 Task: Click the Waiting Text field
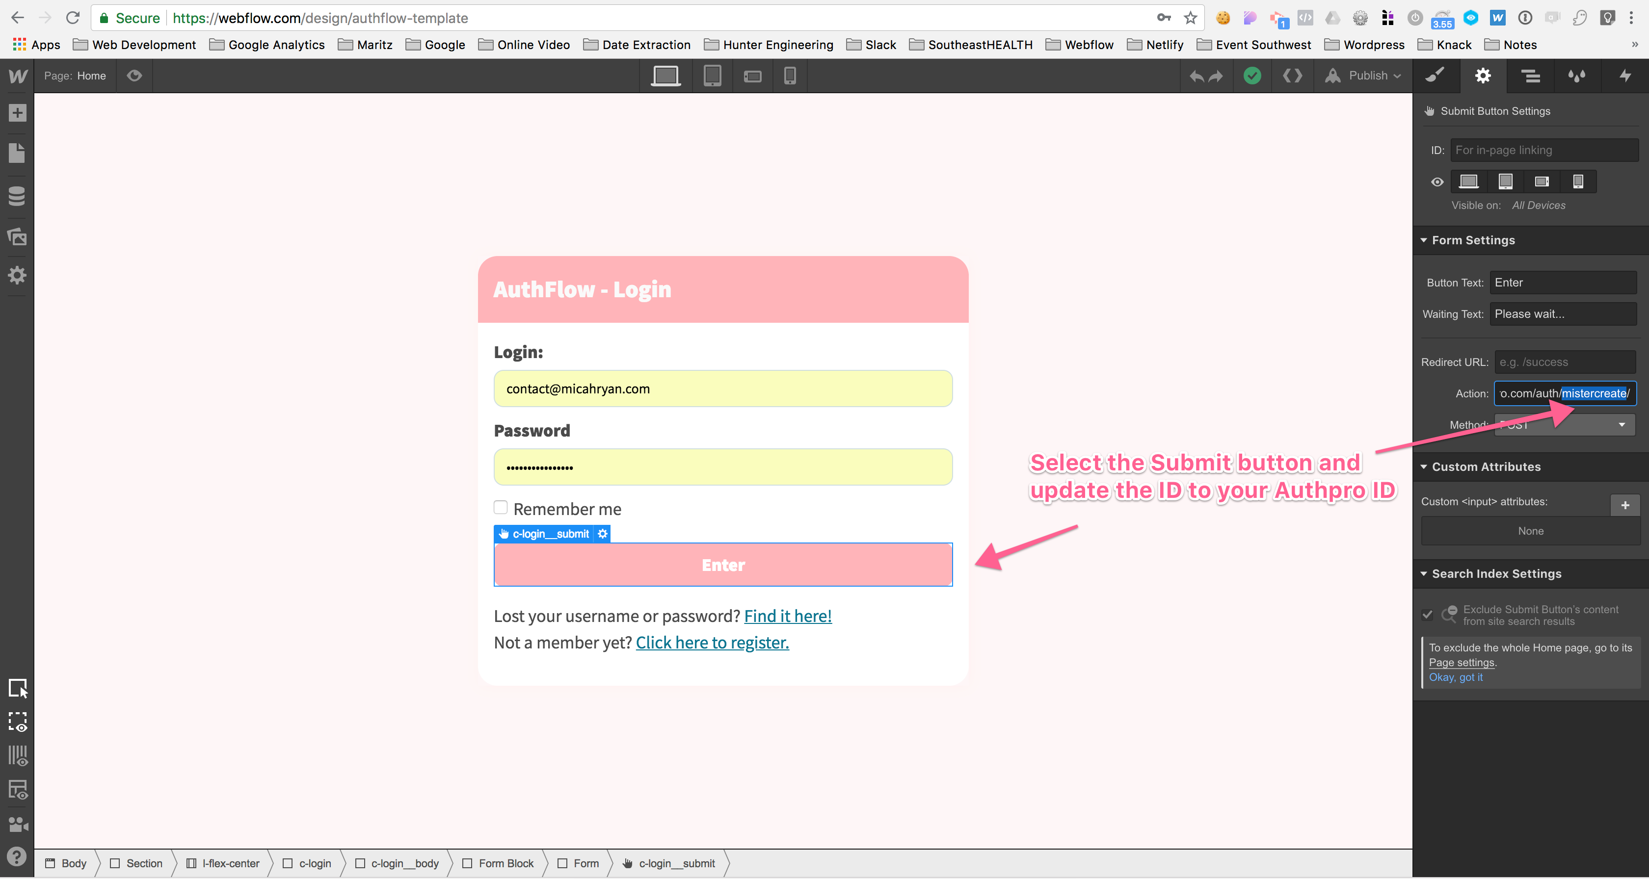tap(1563, 314)
